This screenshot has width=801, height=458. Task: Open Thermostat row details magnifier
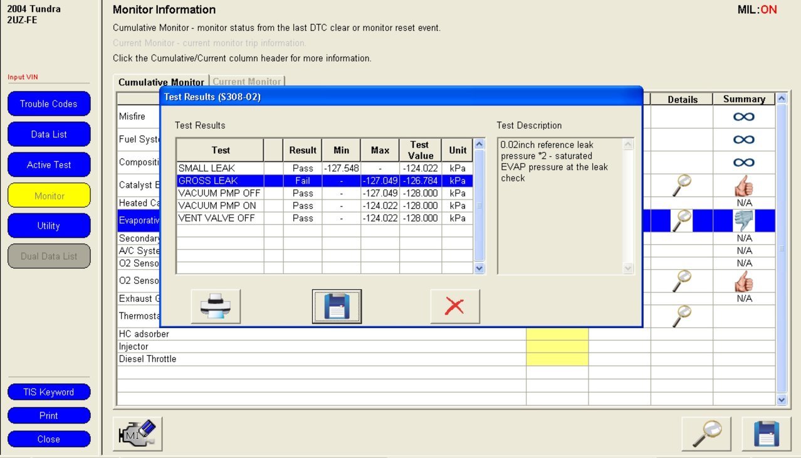[x=681, y=316]
